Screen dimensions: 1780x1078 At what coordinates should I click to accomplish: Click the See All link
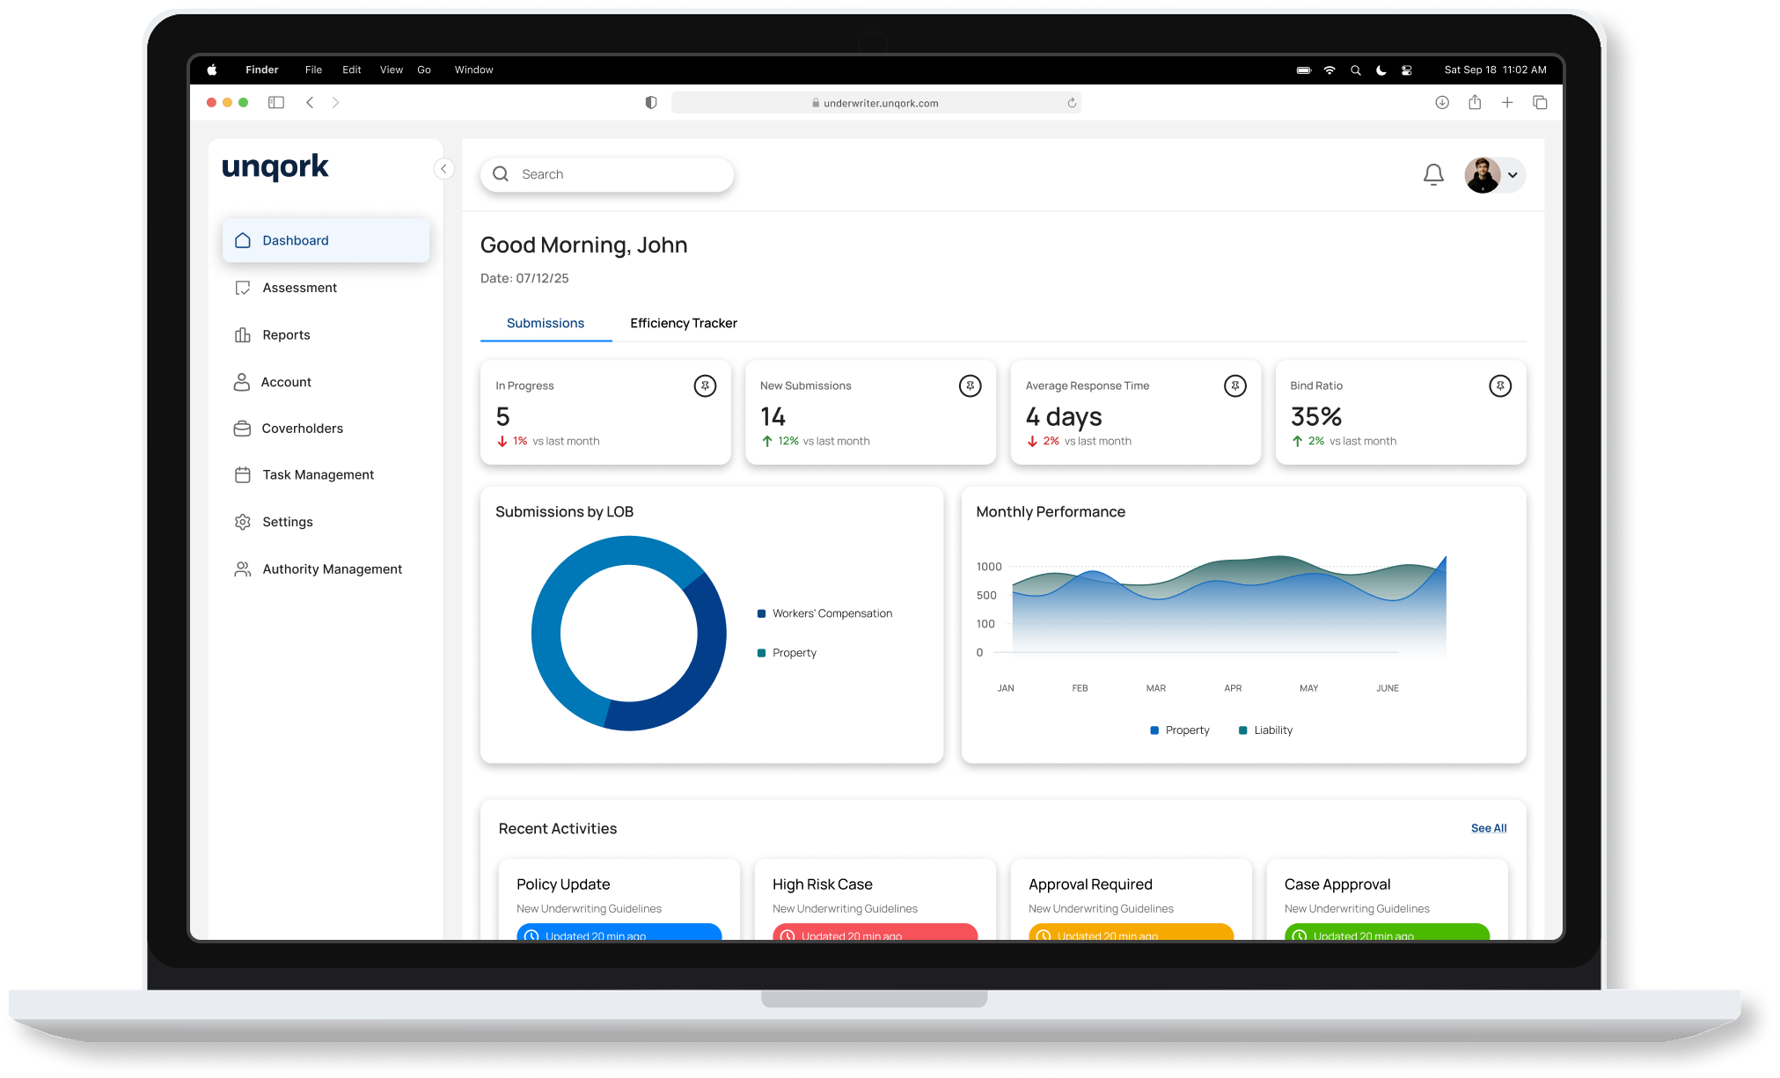[1488, 828]
